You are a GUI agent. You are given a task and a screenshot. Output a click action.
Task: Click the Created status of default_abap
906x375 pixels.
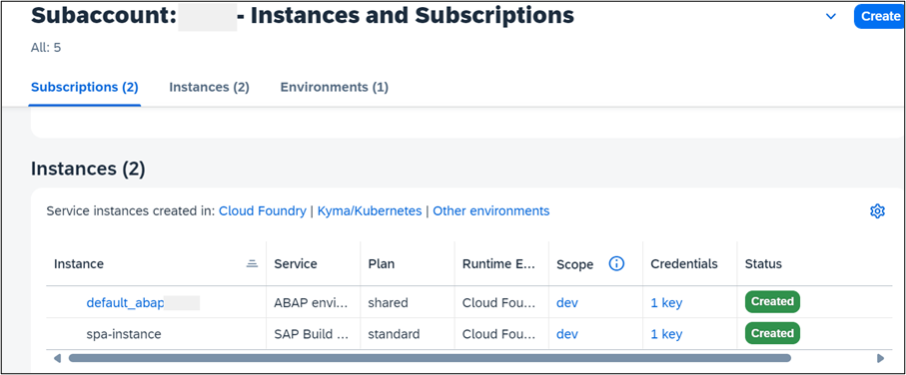click(x=772, y=302)
